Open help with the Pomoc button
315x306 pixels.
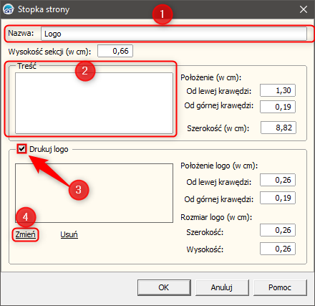(280, 287)
